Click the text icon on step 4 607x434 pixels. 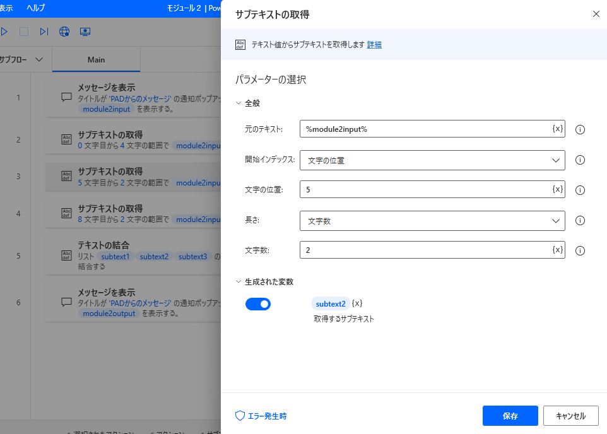click(x=67, y=213)
